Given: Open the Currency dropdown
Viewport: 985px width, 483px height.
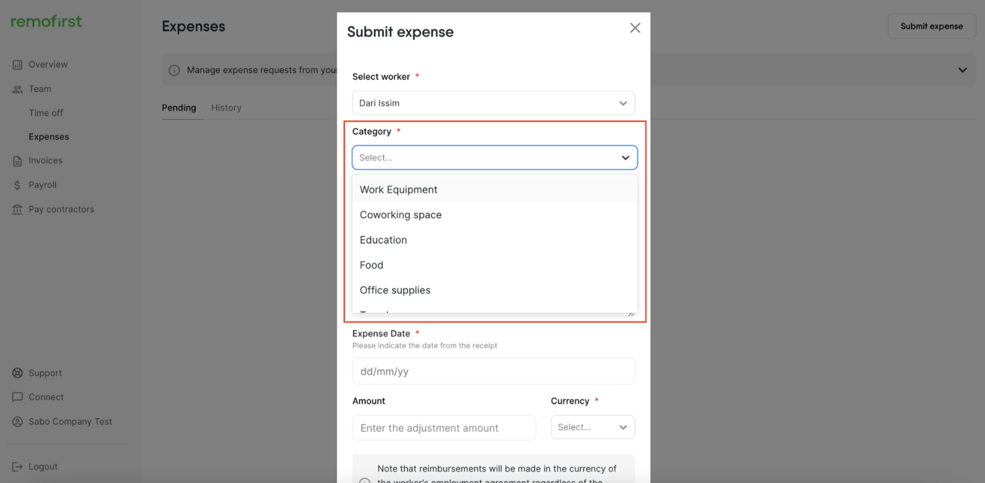Looking at the screenshot, I should pos(592,427).
